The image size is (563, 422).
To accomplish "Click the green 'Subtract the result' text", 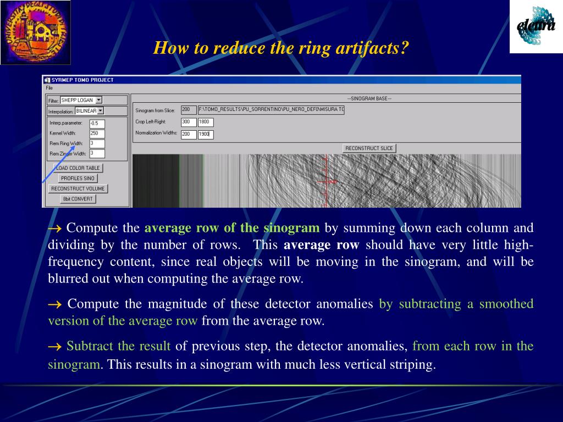I will click(119, 346).
